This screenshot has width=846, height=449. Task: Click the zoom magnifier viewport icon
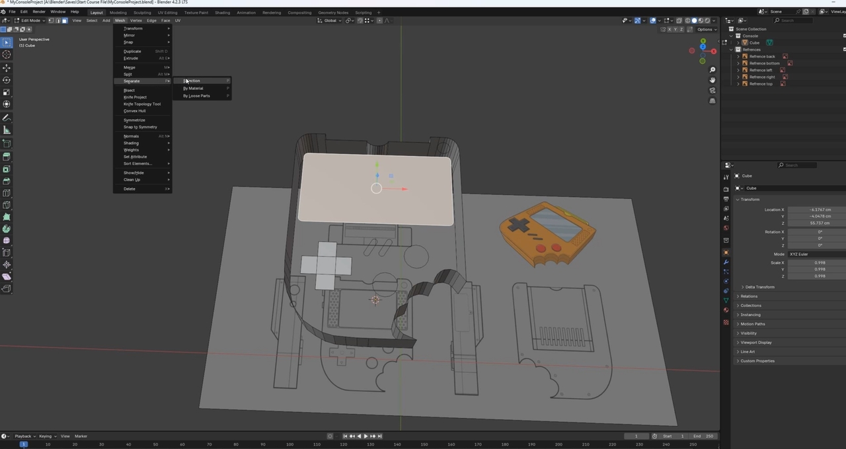712,70
